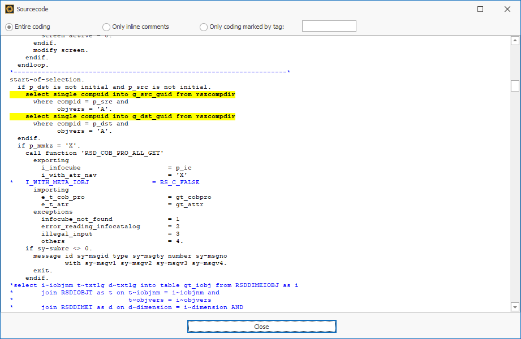
Task: Click the window maximize control
Action: click(480, 9)
